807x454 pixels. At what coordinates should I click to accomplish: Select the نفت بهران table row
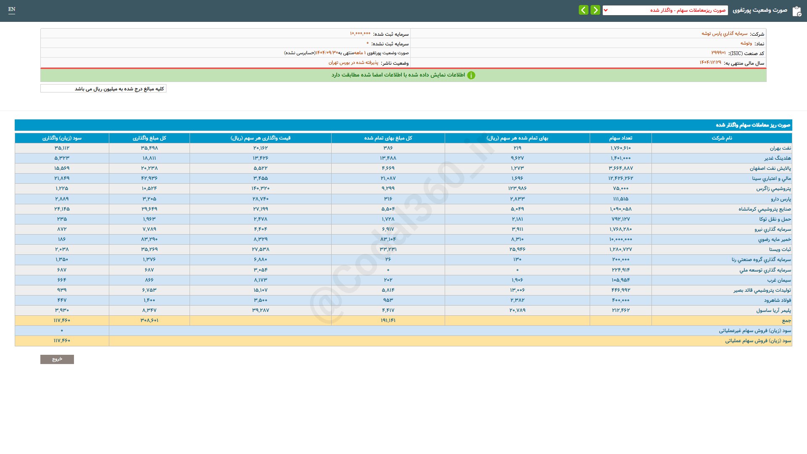[780, 148]
